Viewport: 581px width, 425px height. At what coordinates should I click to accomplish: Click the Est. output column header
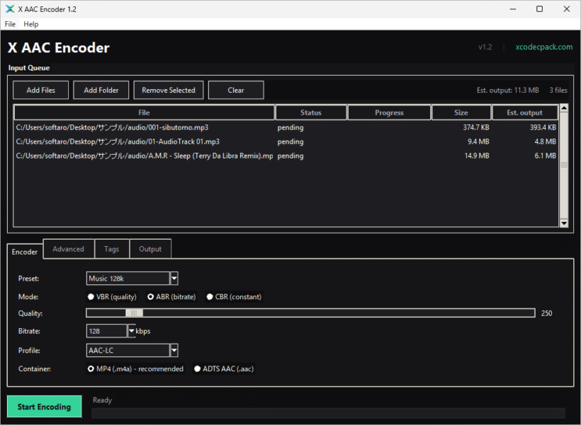[x=525, y=112]
